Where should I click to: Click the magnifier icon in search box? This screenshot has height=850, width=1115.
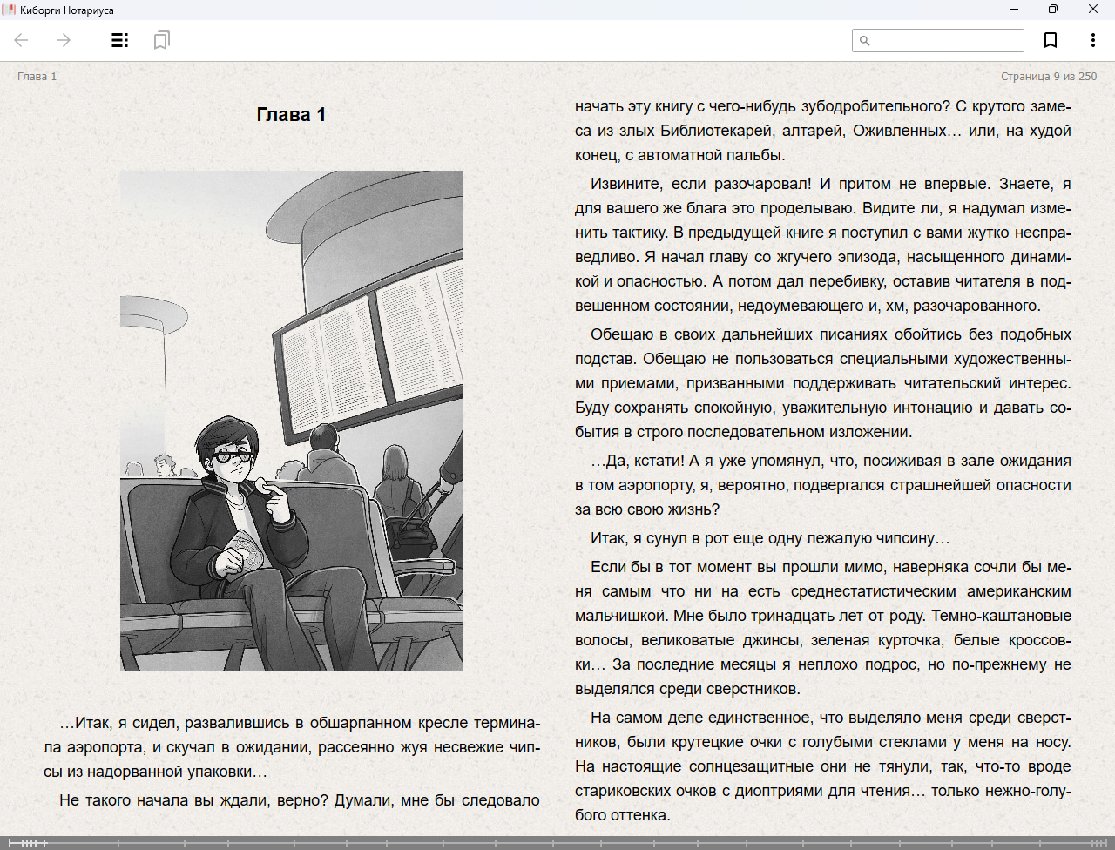click(x=865, y=41)
